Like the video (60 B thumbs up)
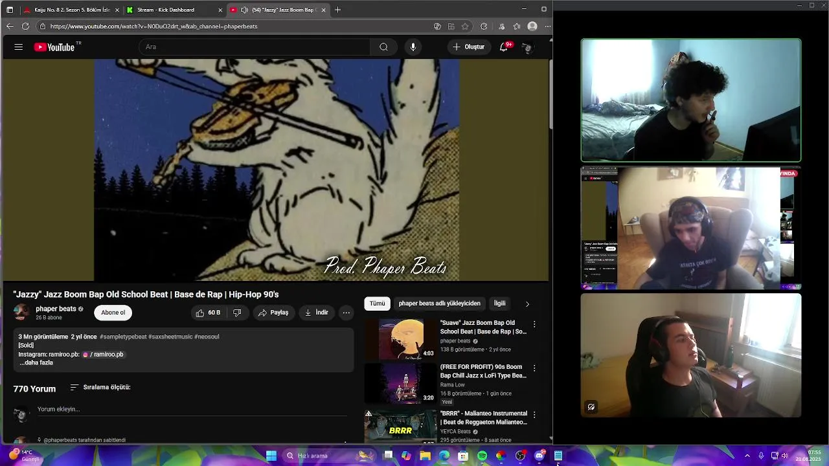The image size is (829, 466). [x=209, y=313]
